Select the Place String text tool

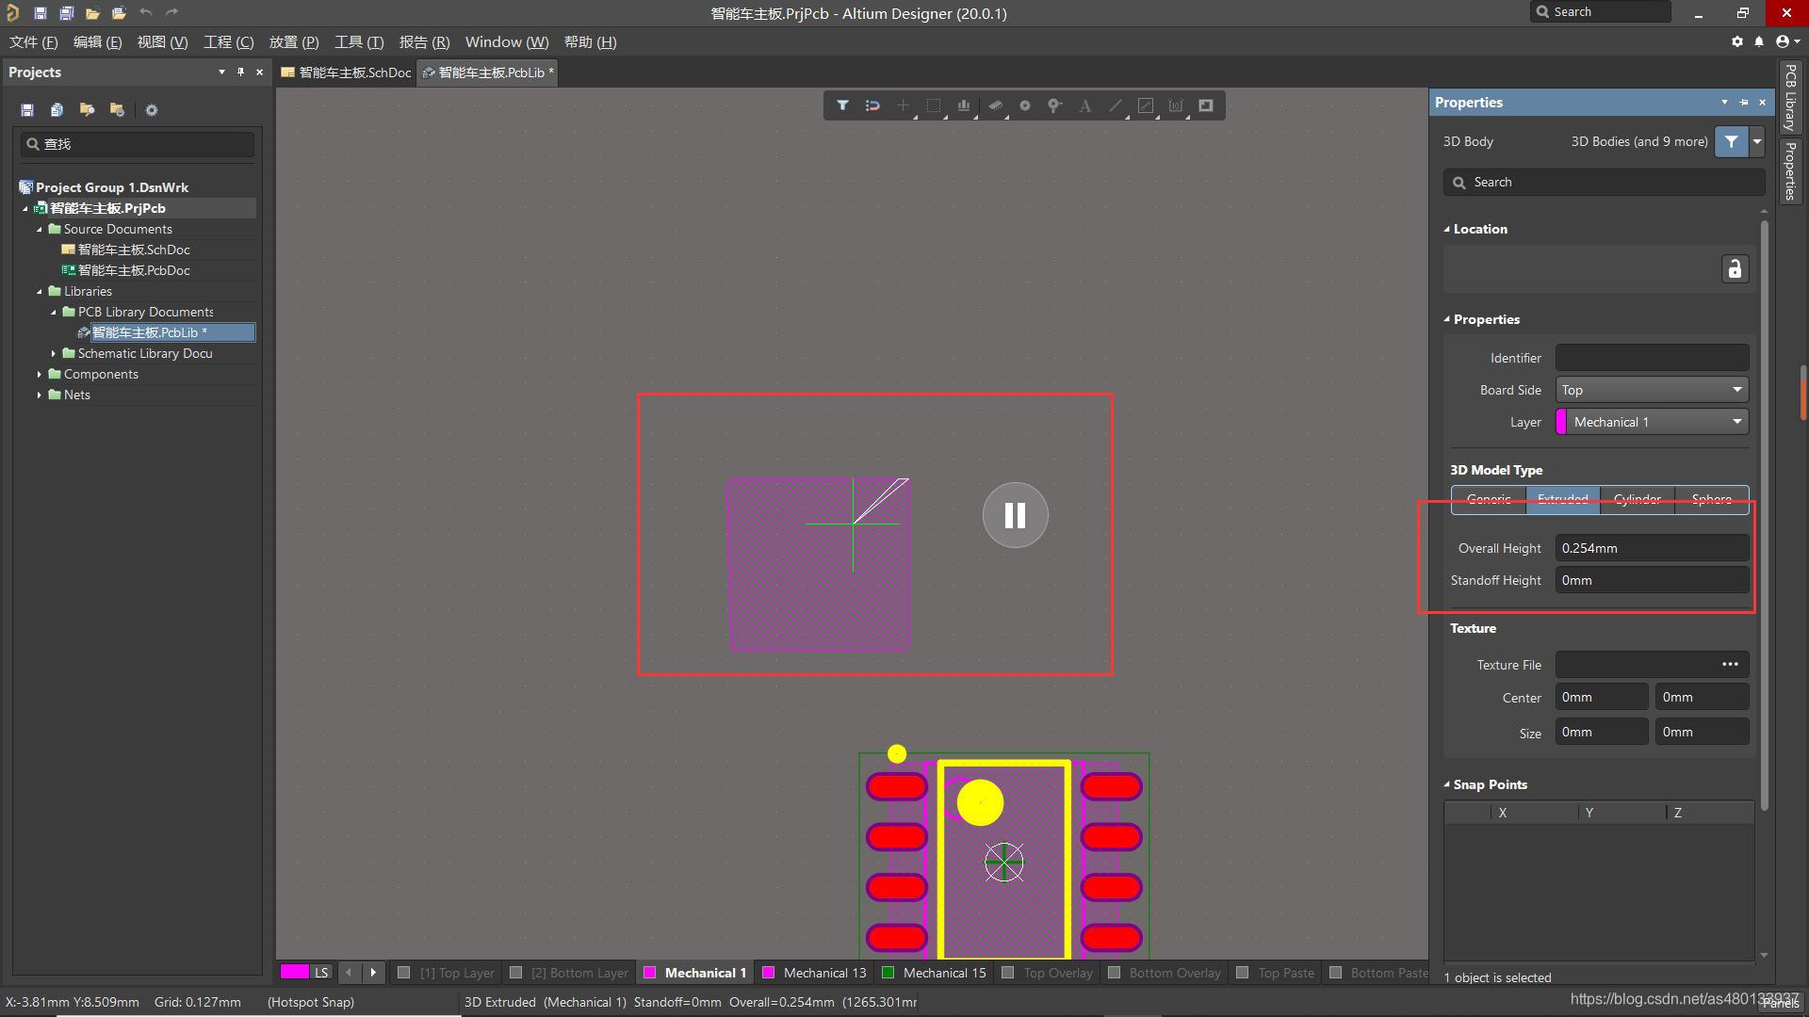[1084, 105]
